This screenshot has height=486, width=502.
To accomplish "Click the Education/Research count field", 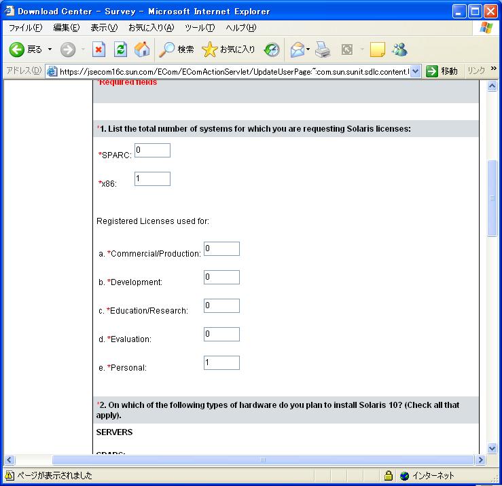I will [x=221, y=305].
